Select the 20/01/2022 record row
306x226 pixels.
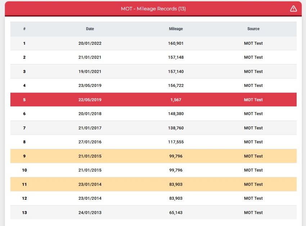pos(153,43)
